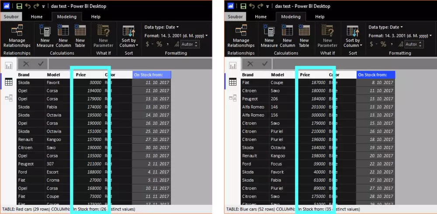437x214 pixels.
Task: Select Brand column header in Blue cars table
Action: (x=255, y=75)
